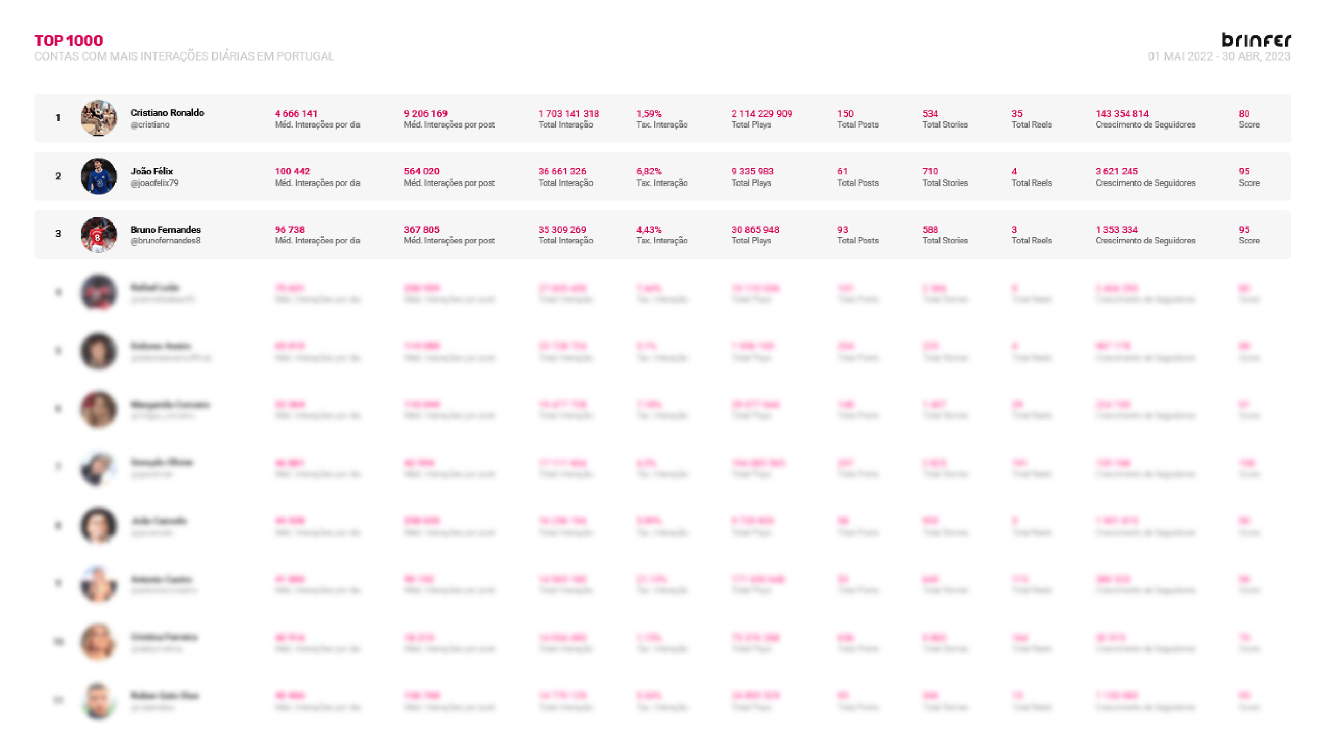
Task: Open the @joaofelix79 handle
Action: click(154, 183)
